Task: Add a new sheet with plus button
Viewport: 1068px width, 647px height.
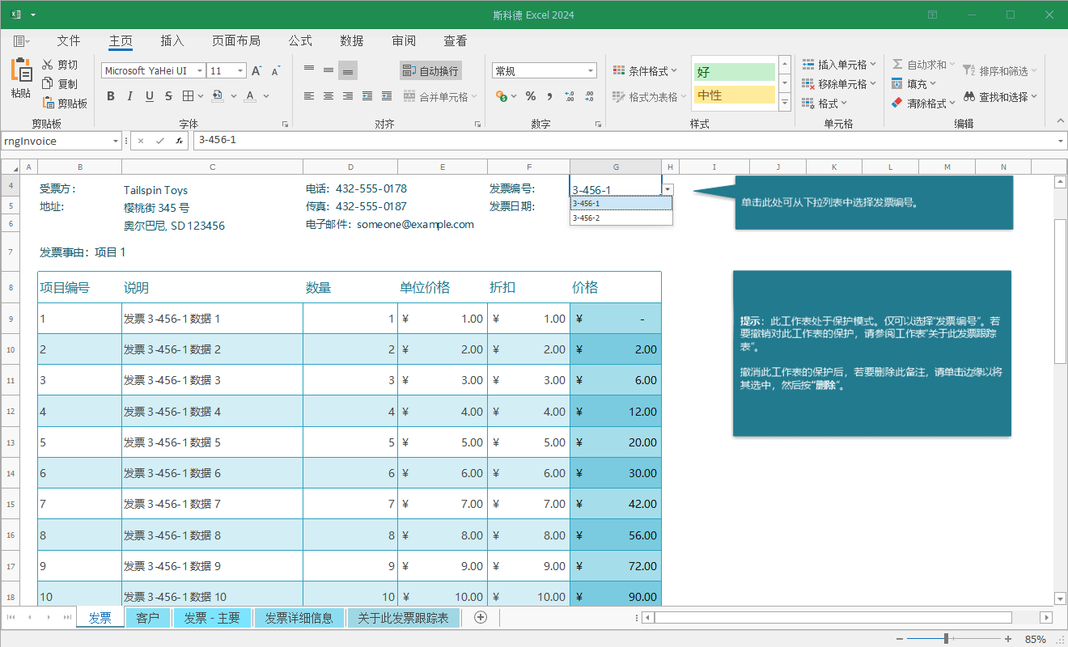Action: [x=481, y=617]
